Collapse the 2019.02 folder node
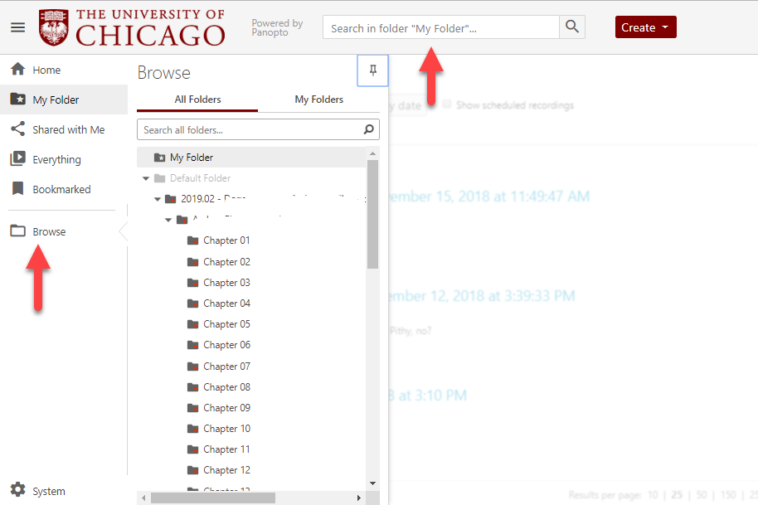Image resolution: width=758 pixels, height=505 pixels. (x=158, y=199)
